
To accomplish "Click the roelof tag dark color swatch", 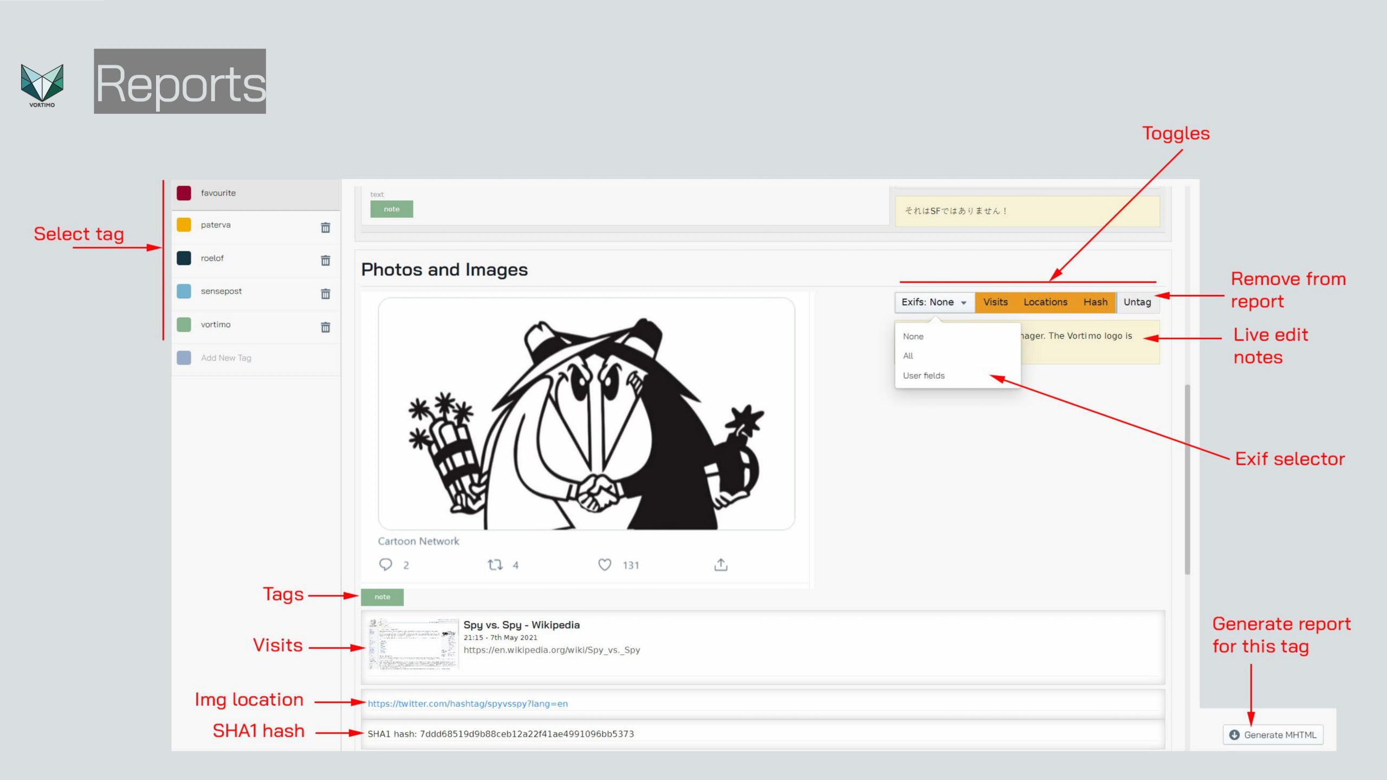I will (x=184, y=258).
